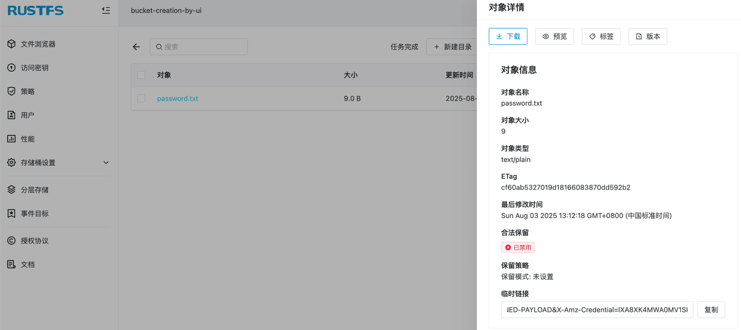Toggle the select-all checkbox in table header
741x330 pixels.
[x=141, y=74]
